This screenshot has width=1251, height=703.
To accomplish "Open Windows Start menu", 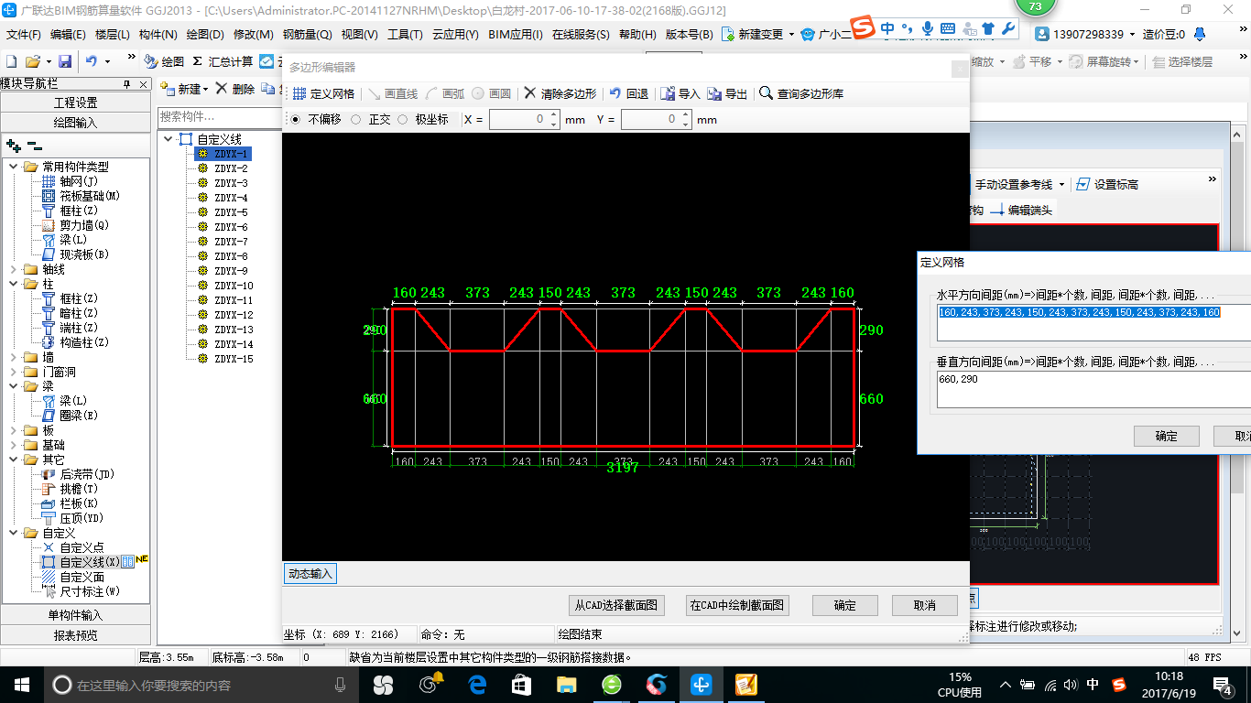I will (21, 684).
